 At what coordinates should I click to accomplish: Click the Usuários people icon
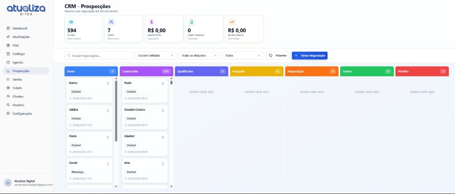tap(8, 105)
